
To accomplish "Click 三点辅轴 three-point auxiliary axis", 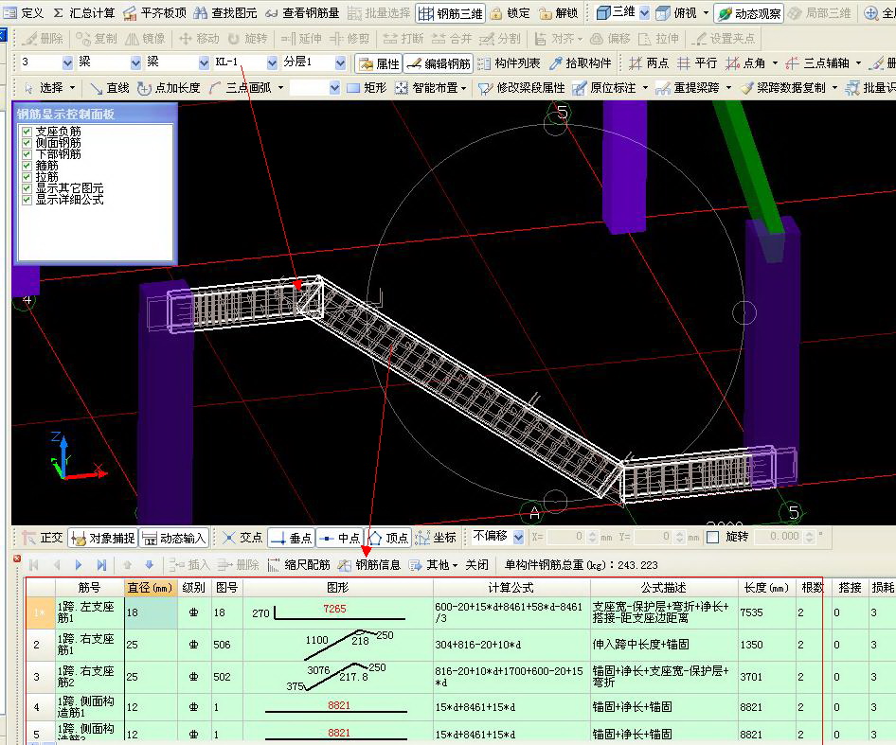I will coord(817,63).
